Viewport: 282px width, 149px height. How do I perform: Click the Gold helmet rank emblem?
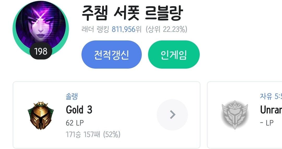point(41,115)
